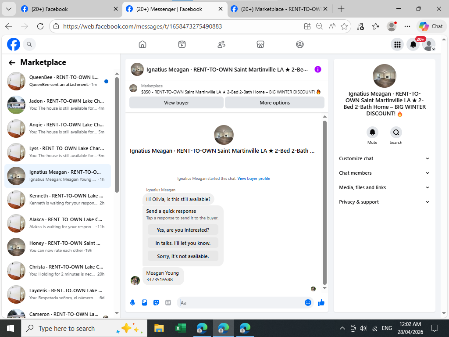Image resolution: width=449 pixels, height=337 pixels.
Task: Mute this chat with bell icon
Action: click(372, 133)
